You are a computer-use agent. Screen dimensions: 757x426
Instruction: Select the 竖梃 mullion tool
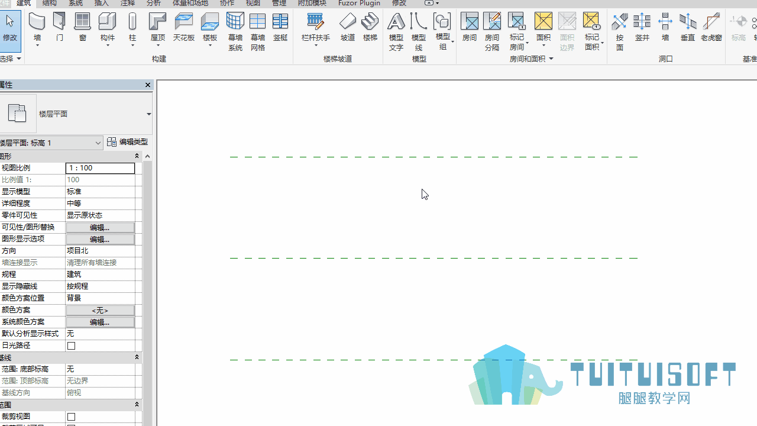pyautogui.click(x=280, y=27)
